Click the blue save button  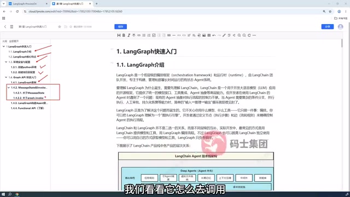tap(120, 27)
